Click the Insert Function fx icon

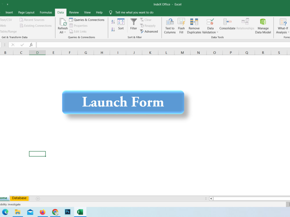coord(31,45)
